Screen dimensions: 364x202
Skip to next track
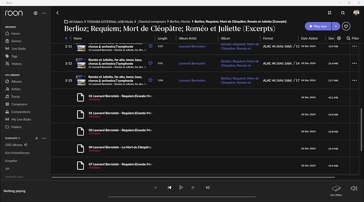pos(193,187)
